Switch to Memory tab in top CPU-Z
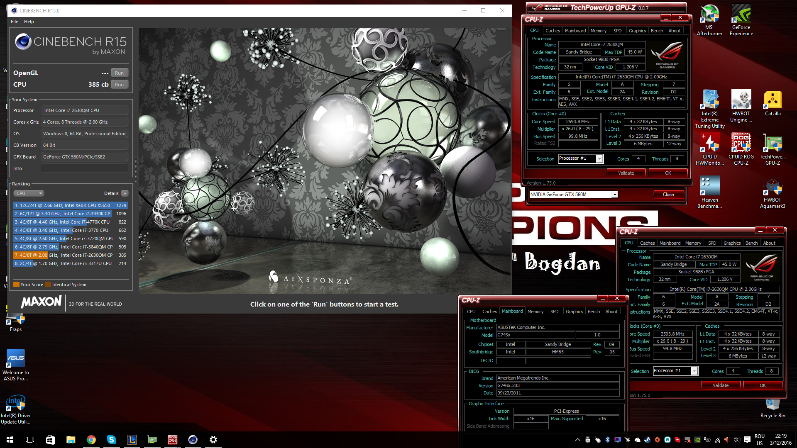797x448 pixels. [x=598, y=31]
